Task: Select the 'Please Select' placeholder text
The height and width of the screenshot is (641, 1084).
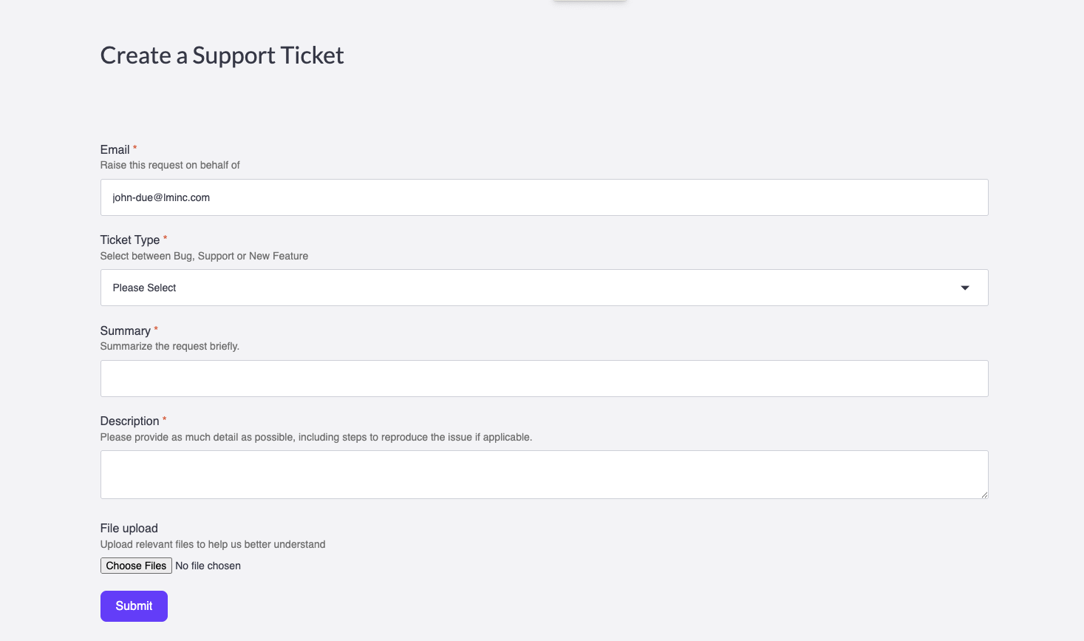Action: pos(144,288)
